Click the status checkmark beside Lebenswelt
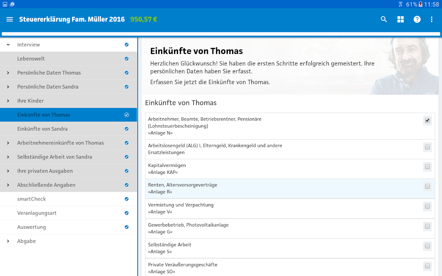The width and height of the screenshot is (442, 276). pos(126,59)
